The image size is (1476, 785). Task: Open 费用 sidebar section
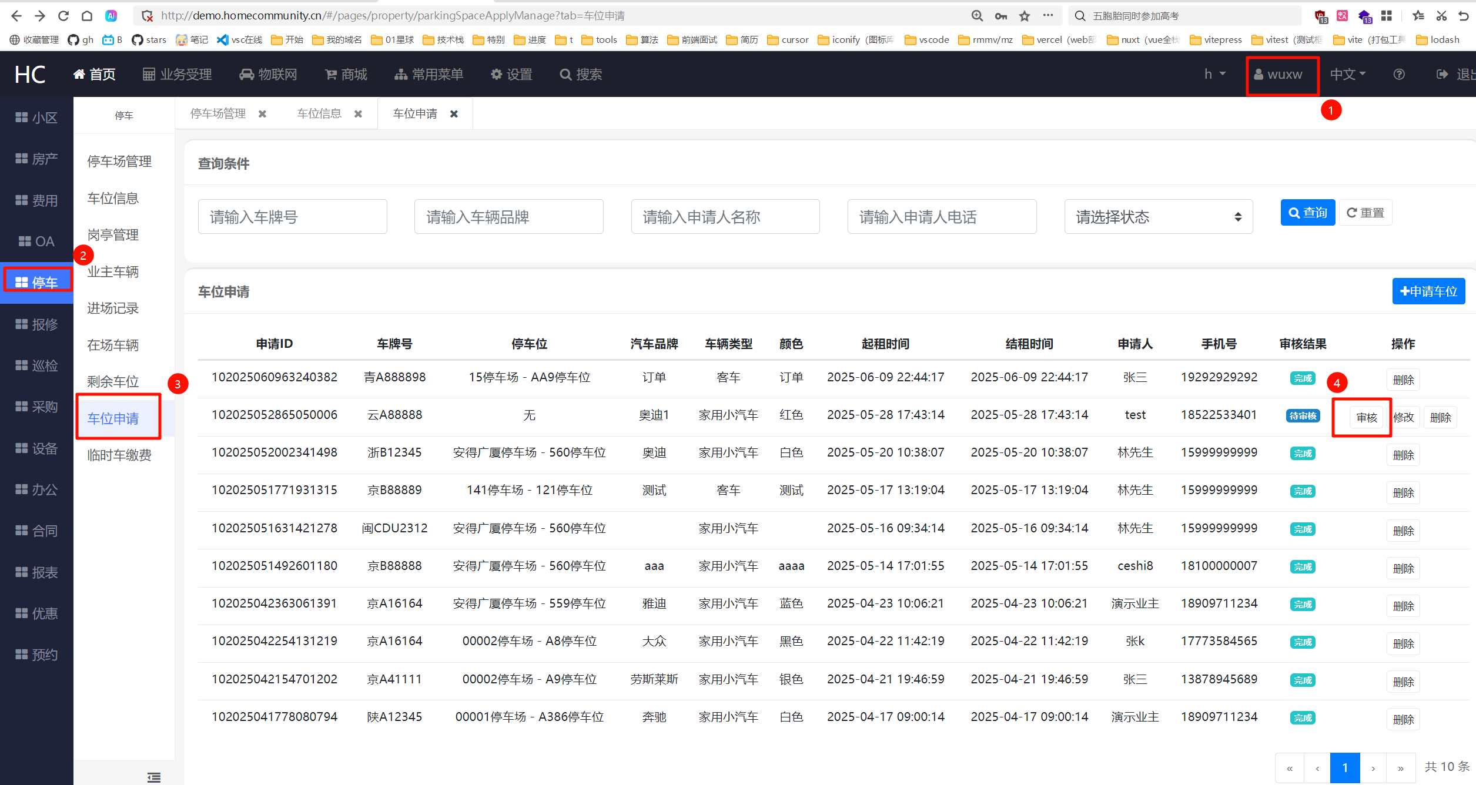pyautogui.click(x=36, y=200)
